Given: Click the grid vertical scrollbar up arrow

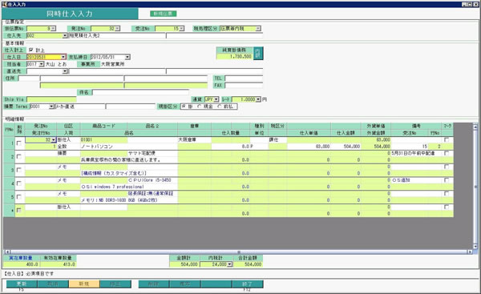Looking at the screenshot, I should [475, 127].
